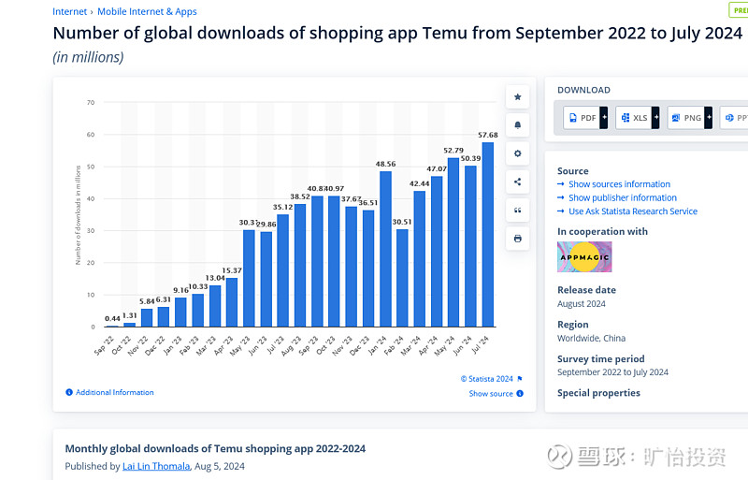Click the Additional Information link
The height and width of the screenshot is (480, 748).
click(114, 392)
